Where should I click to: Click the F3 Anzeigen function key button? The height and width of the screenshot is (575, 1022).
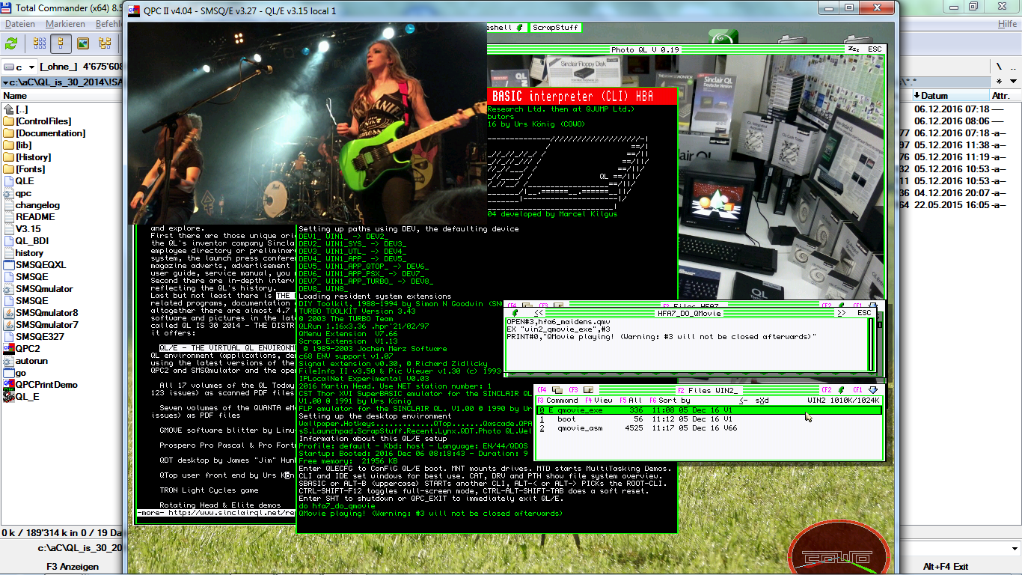click(x=73, y=567)
